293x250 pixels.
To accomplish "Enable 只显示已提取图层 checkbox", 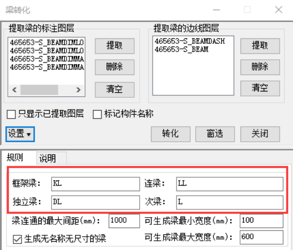I will [x=12, y=114].
